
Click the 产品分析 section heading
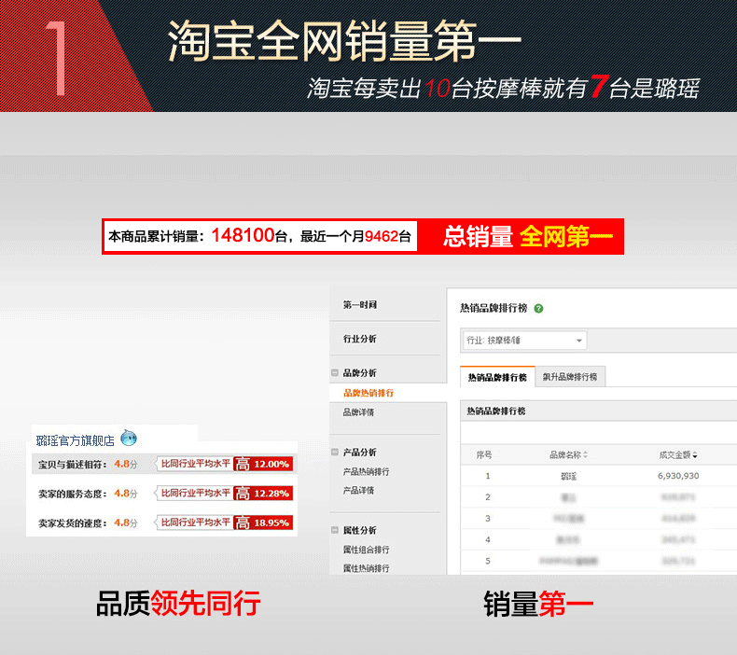pyautogui.click(x=359, y=452)
